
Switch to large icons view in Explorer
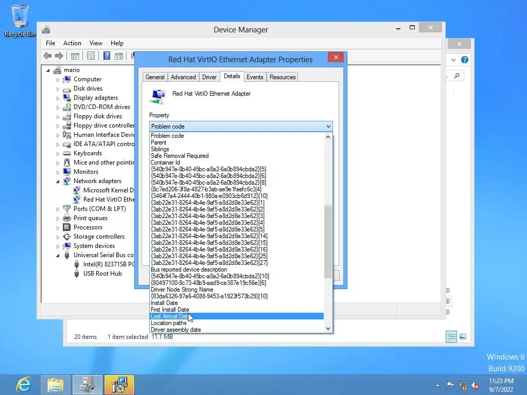pos(463,336)
